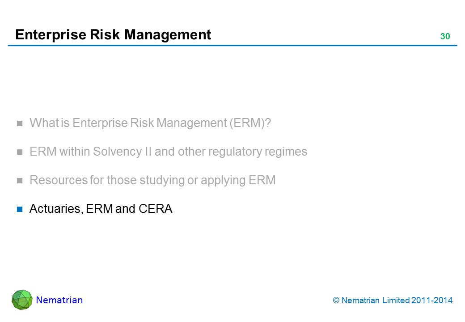Click the grey bullet beside Solvency II item
Image resolution: width=465 pixels, height=322 pixels.
coord(20,152)
